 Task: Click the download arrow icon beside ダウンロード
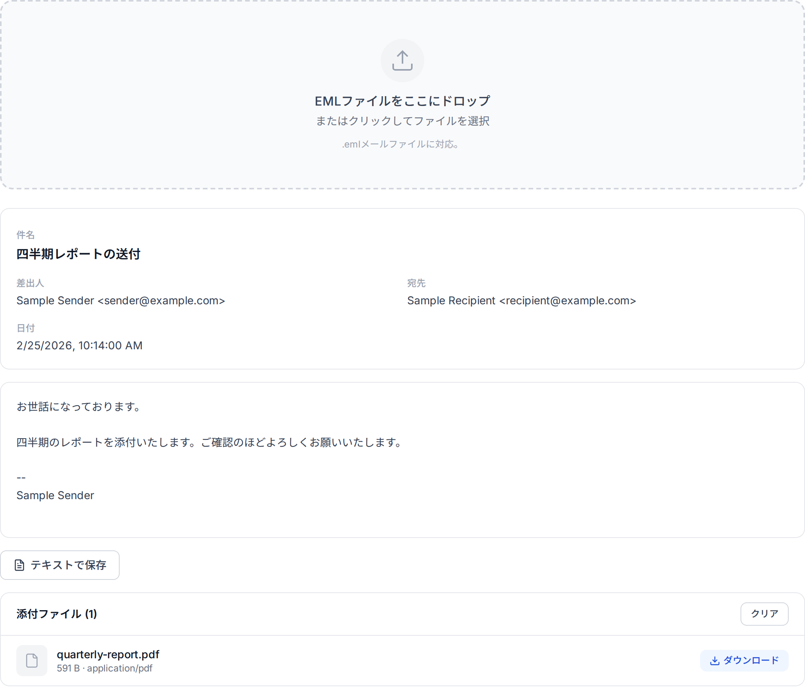[x=714, y=661]
